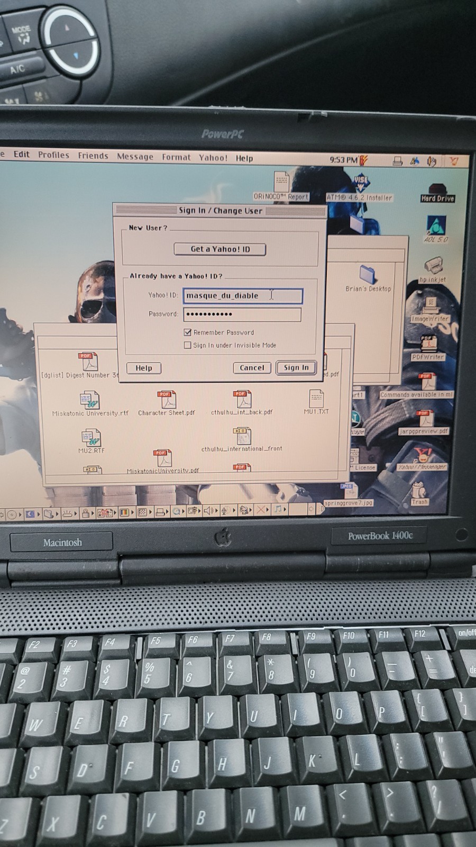Click the battery power icon beside clock
Screen dimensions: 476x847
[x=363, y=160]
